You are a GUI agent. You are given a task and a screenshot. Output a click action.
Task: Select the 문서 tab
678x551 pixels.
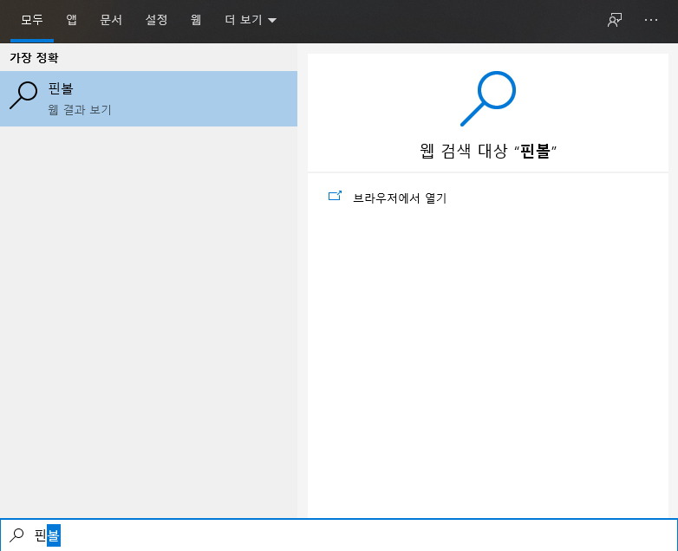111,20
